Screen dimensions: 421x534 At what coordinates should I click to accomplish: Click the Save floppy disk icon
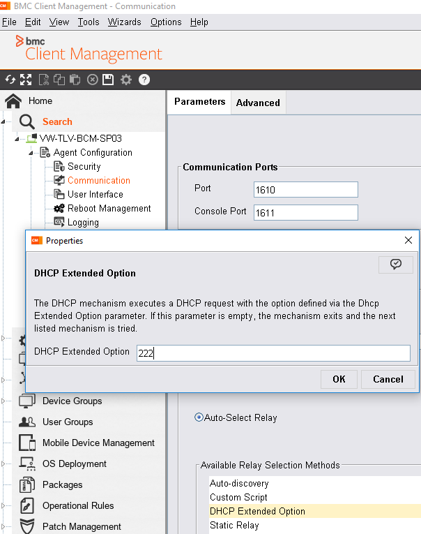(x=108, y=80)
